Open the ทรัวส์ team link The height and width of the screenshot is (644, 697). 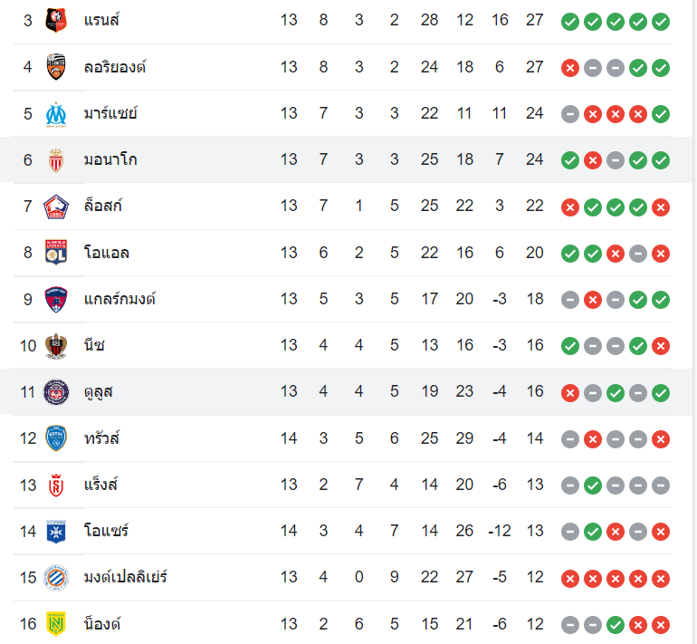tap(100, 438)
